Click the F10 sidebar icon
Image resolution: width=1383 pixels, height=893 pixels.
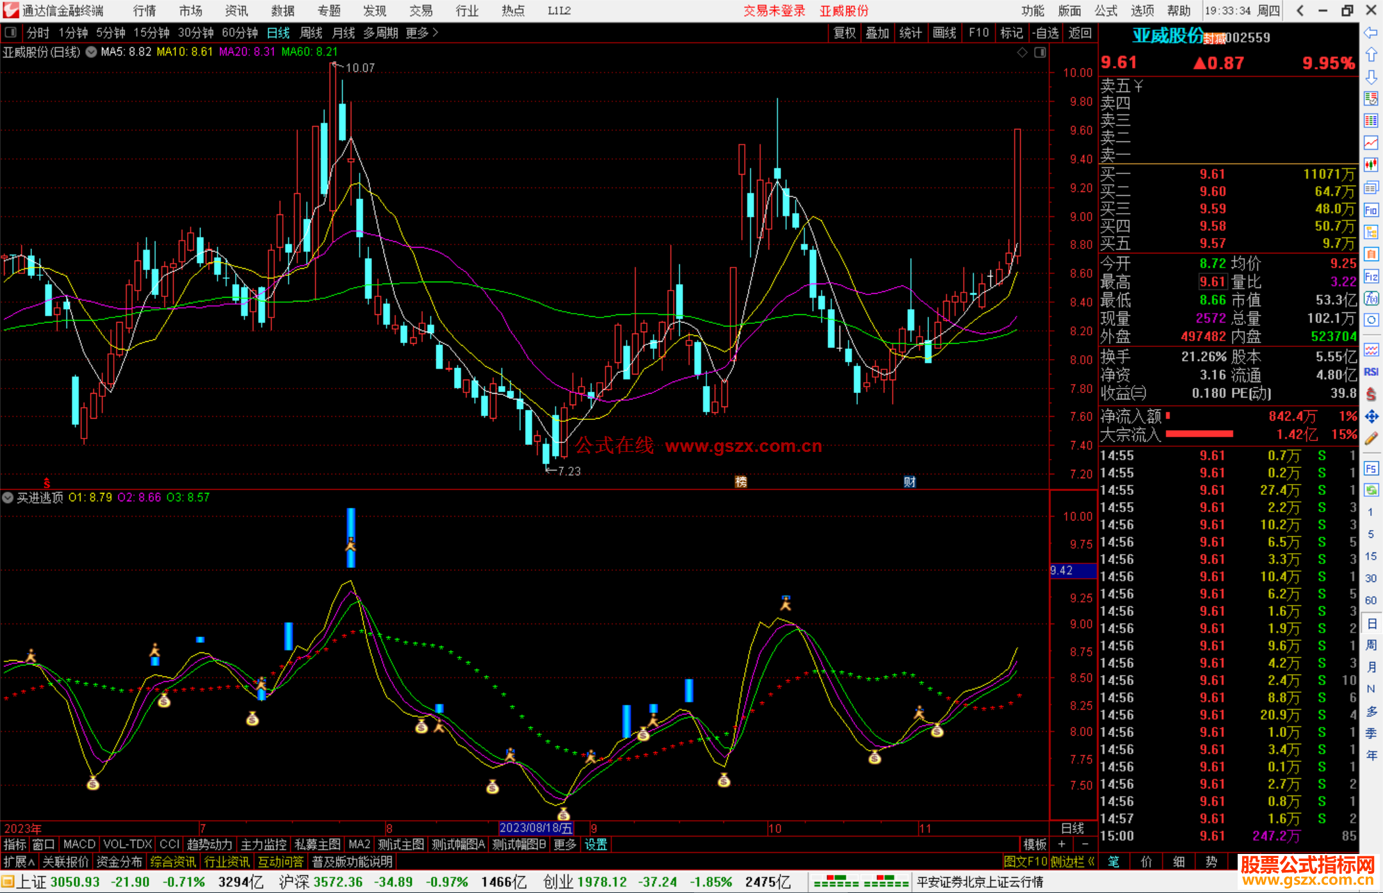tap(1371, 210)
